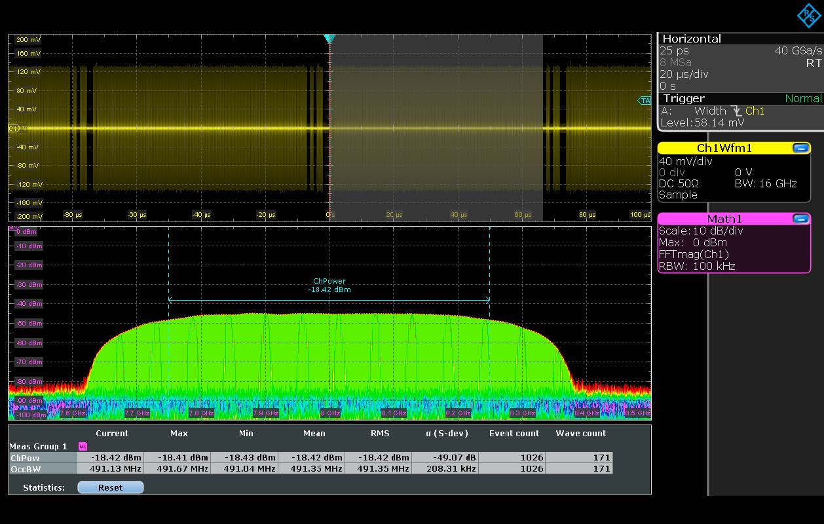The width and height of the screenshot is (824, 524).
Task: Click the magenta M1 measurement source icon
Action: (83, 446)
